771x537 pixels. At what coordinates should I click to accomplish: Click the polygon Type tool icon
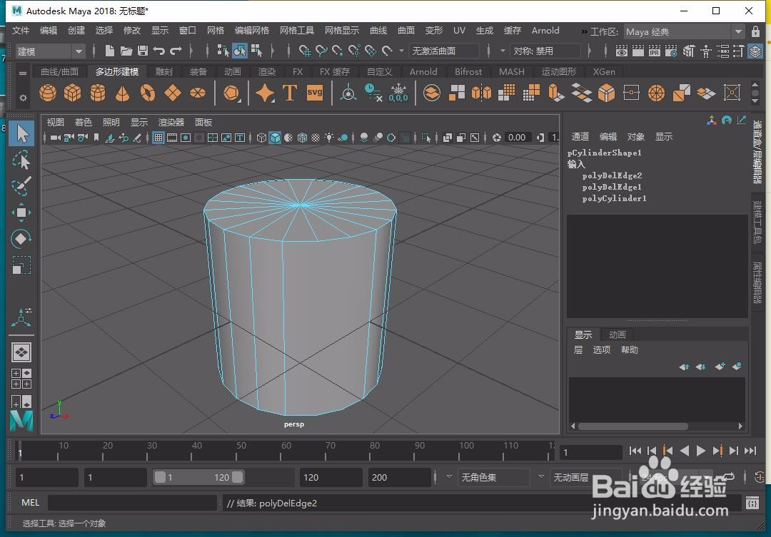point(290,93)
